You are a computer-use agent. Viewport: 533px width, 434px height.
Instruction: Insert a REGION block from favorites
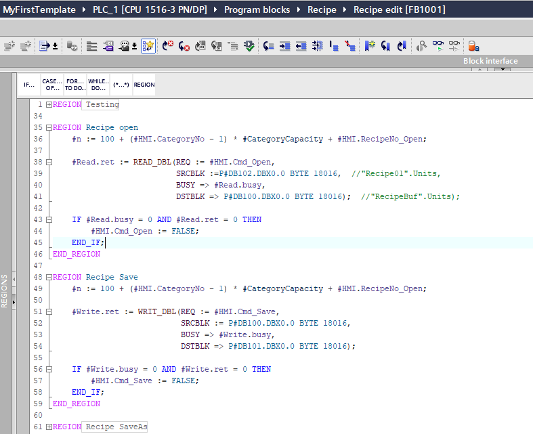click(x=144, y=85)
